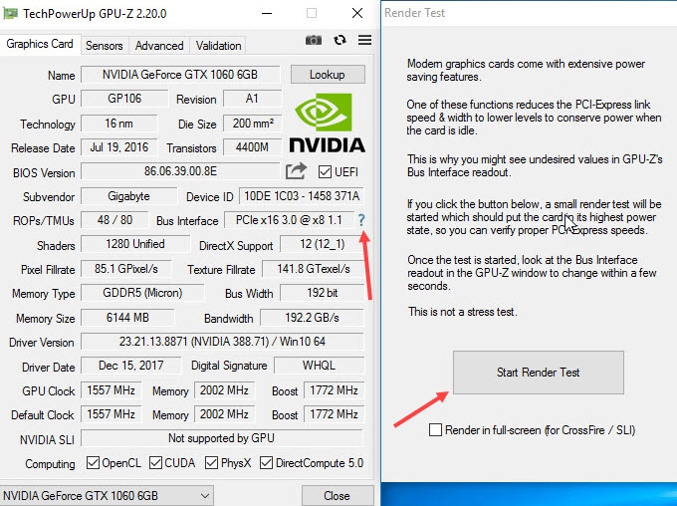This screenshot has height=506, width=677.
Task: Click the Bus Interface field PCIe x16 3.0
Action: (x=289, y=220)
